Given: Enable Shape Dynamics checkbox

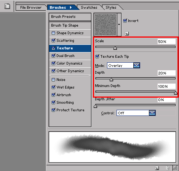Looking at the screenshot, I should (53, 33).
